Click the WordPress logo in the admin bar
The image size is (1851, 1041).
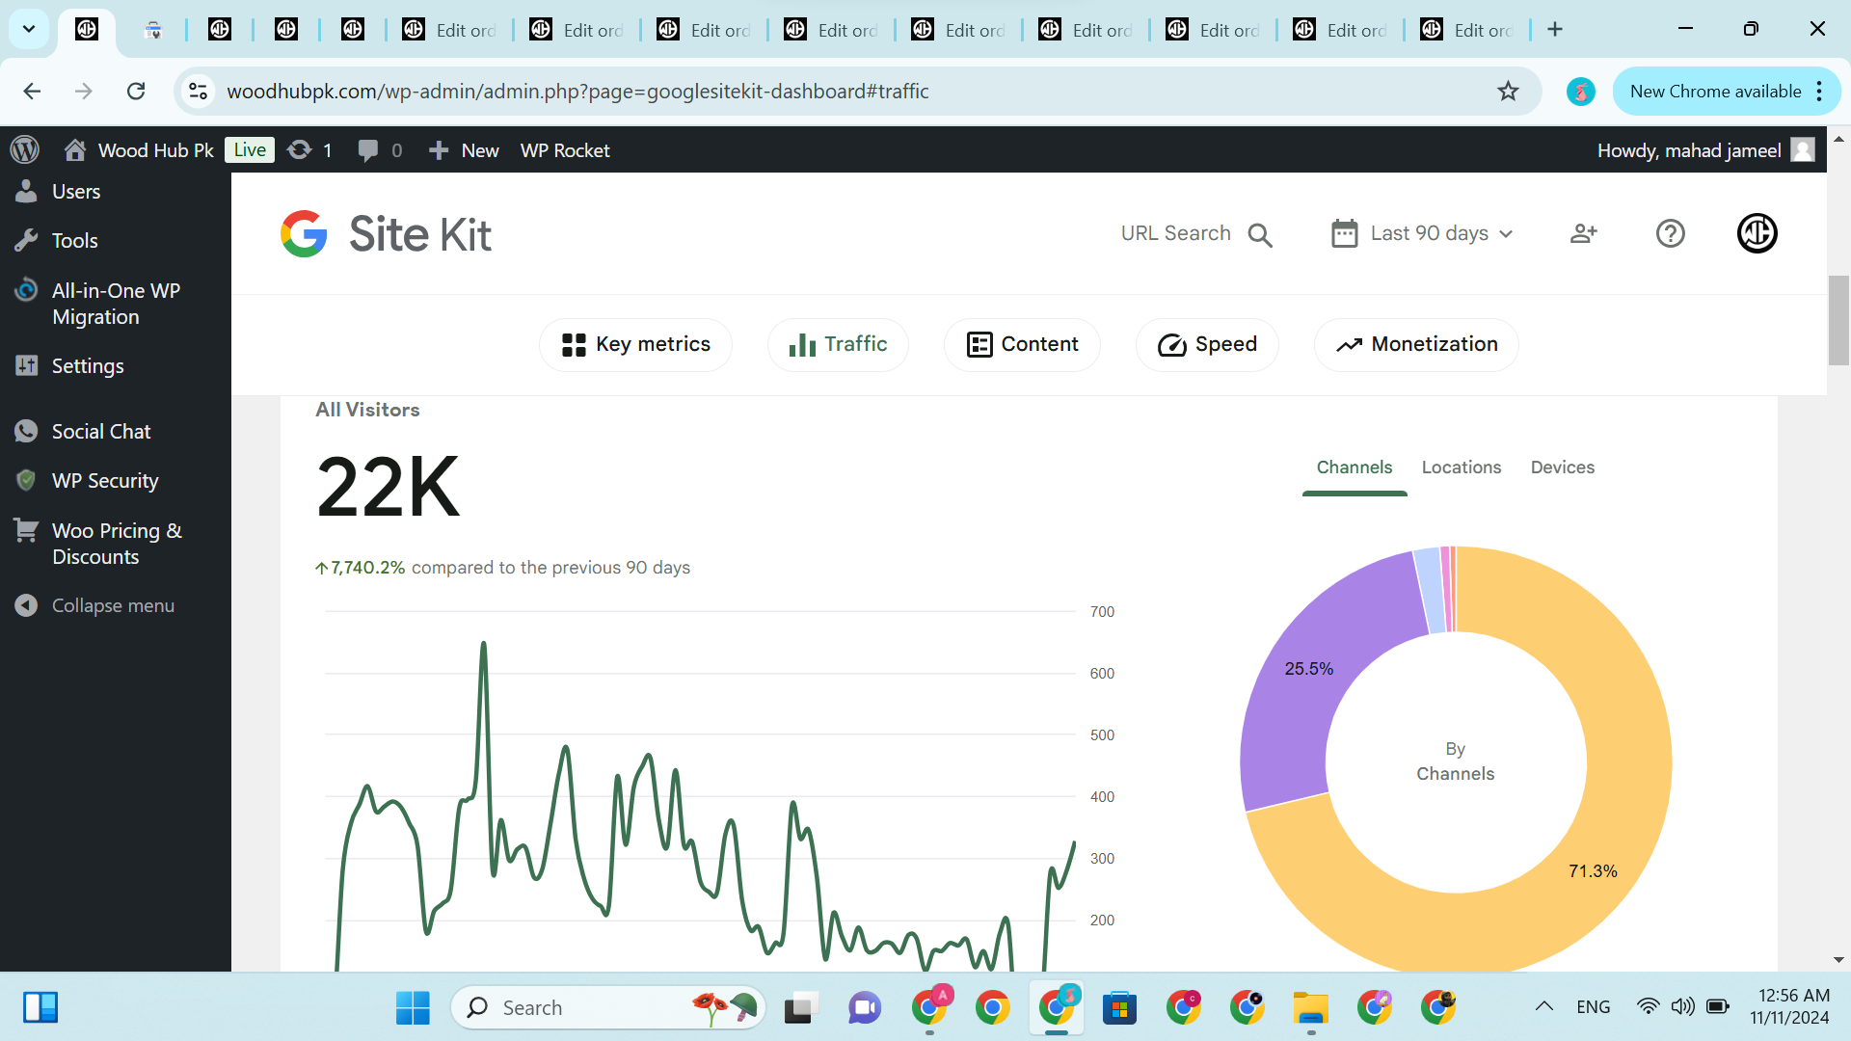(25, 150)
